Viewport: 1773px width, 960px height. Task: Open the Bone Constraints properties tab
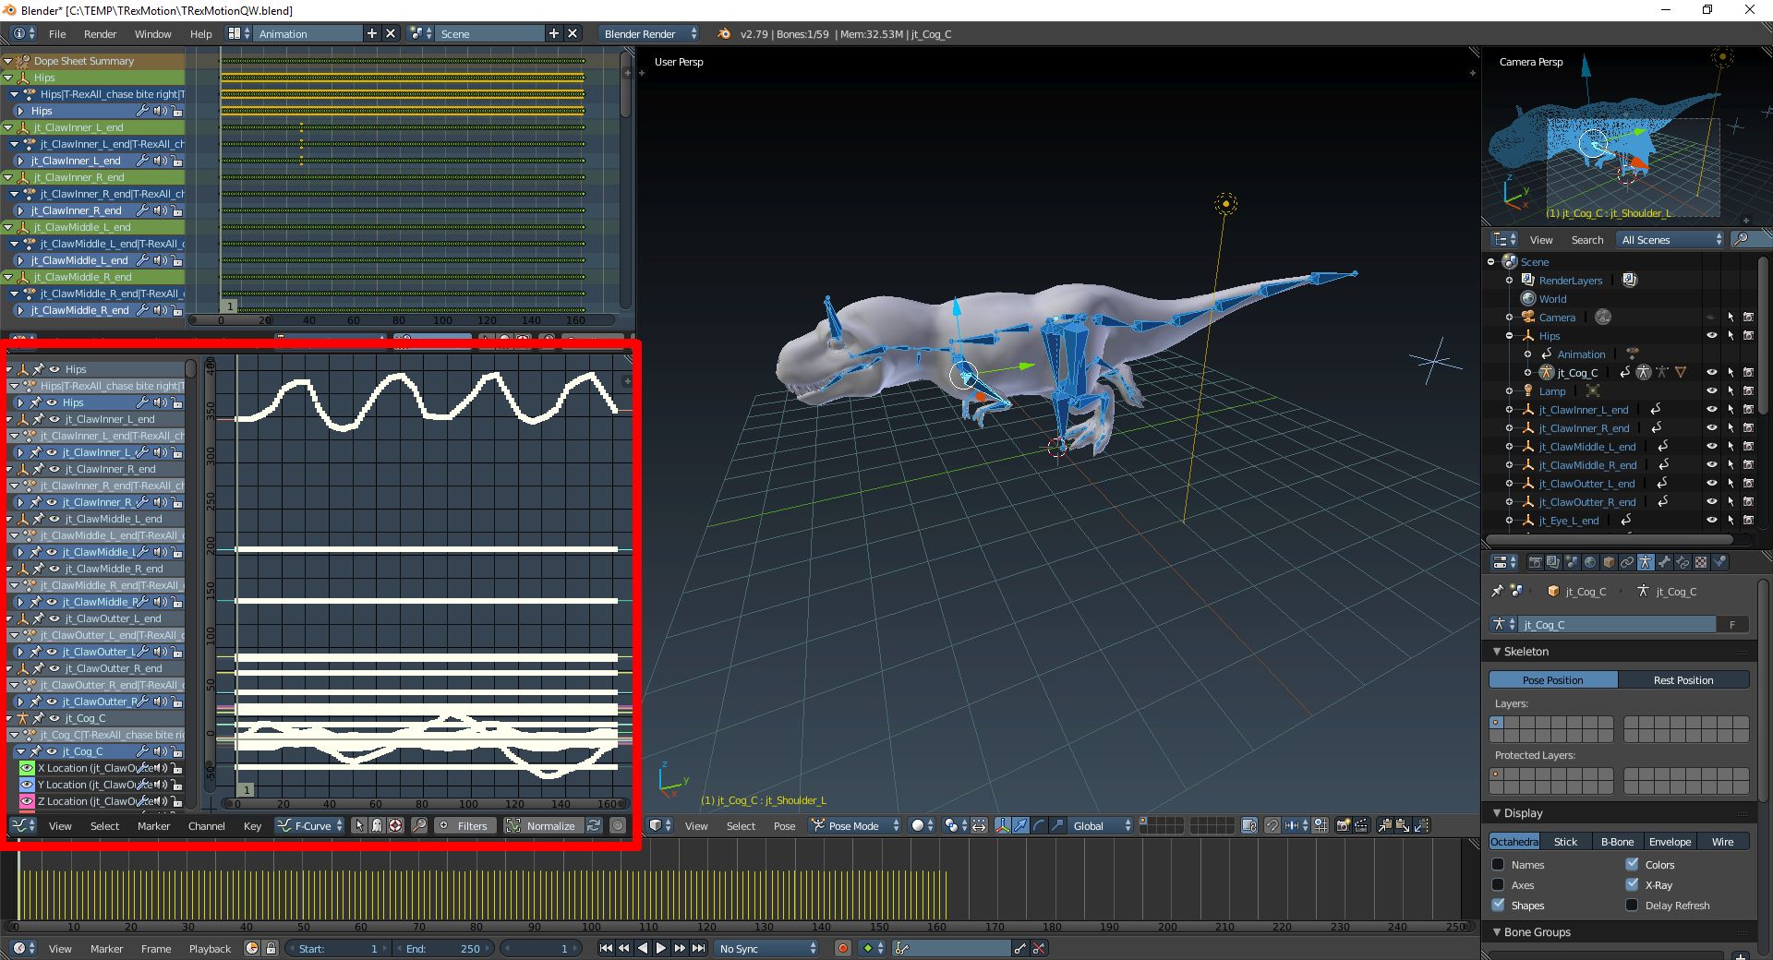pyautogui.click(x=1683, y=562)
